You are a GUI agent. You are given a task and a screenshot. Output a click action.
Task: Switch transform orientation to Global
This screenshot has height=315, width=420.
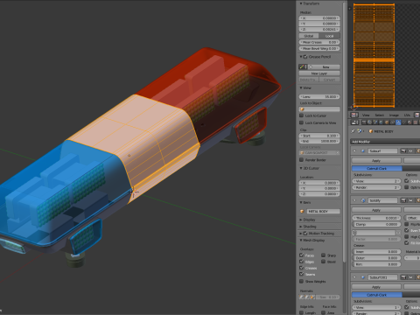pos(309,36)
